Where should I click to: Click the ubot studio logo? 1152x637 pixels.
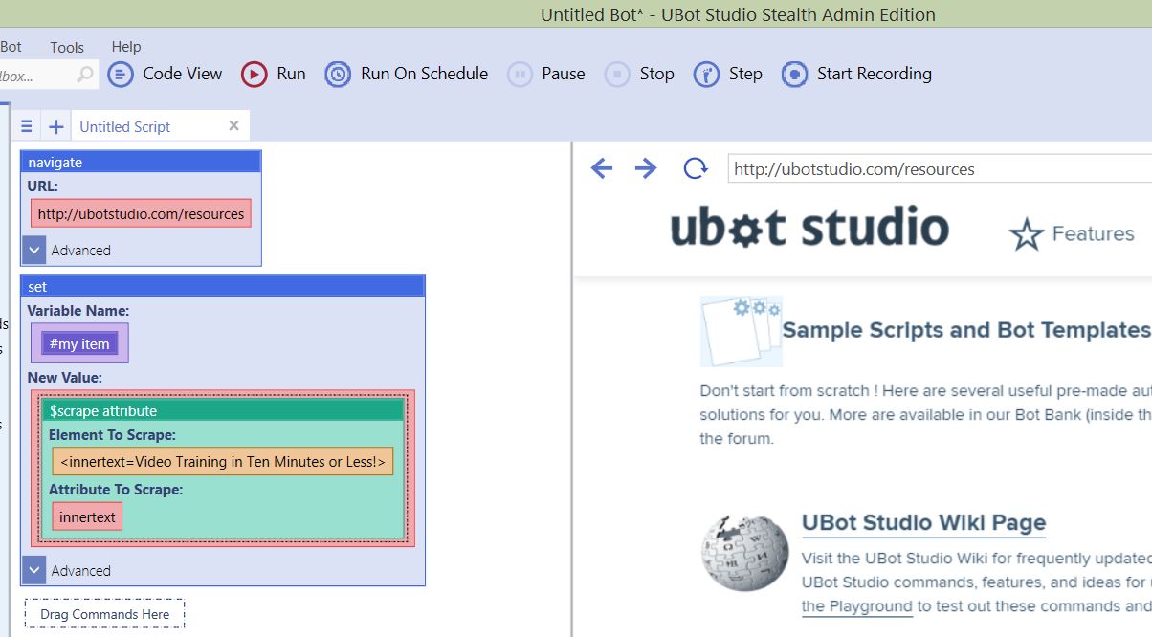(x=809, y=228)
